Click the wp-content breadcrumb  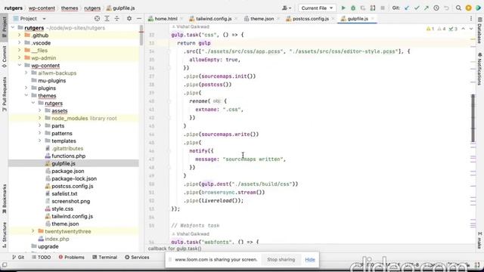[42, 8]
